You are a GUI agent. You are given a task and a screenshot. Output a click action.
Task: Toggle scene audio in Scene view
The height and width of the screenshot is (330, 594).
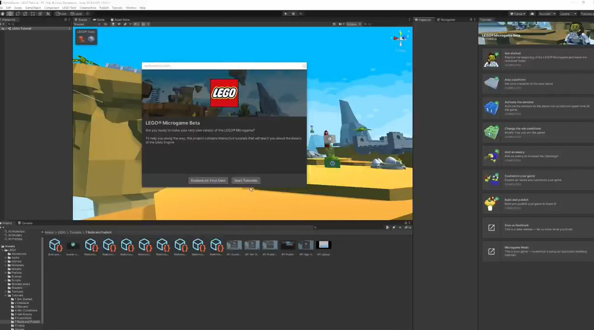(119, 24)
